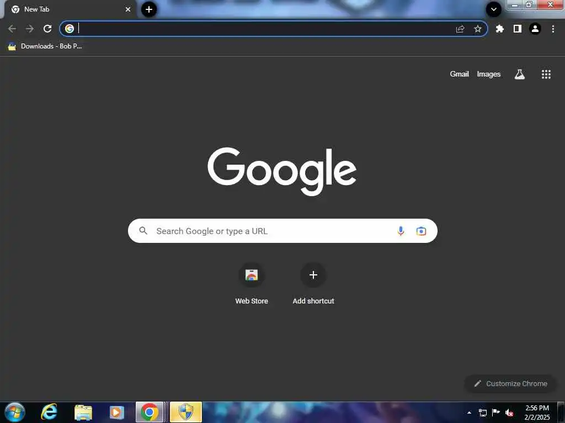Open the Action Center flag icon
The image size is (565, 423).
496,413
